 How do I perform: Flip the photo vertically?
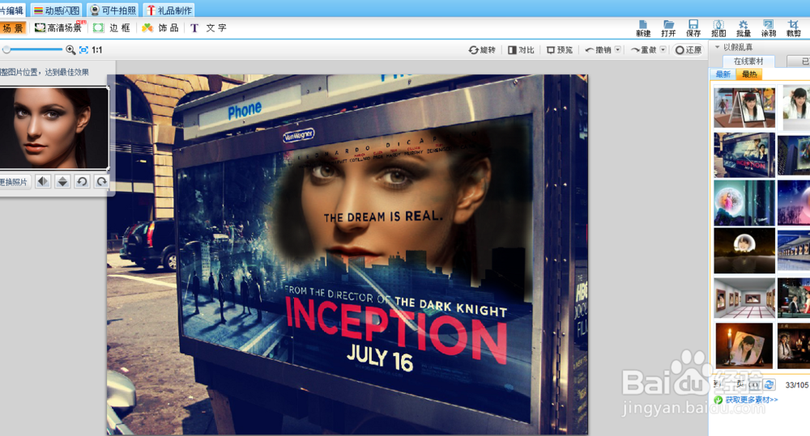pyautogui.click(x=62, y=182)
